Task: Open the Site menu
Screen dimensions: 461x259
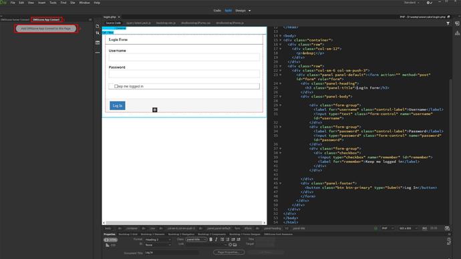Action: (73, 3)
